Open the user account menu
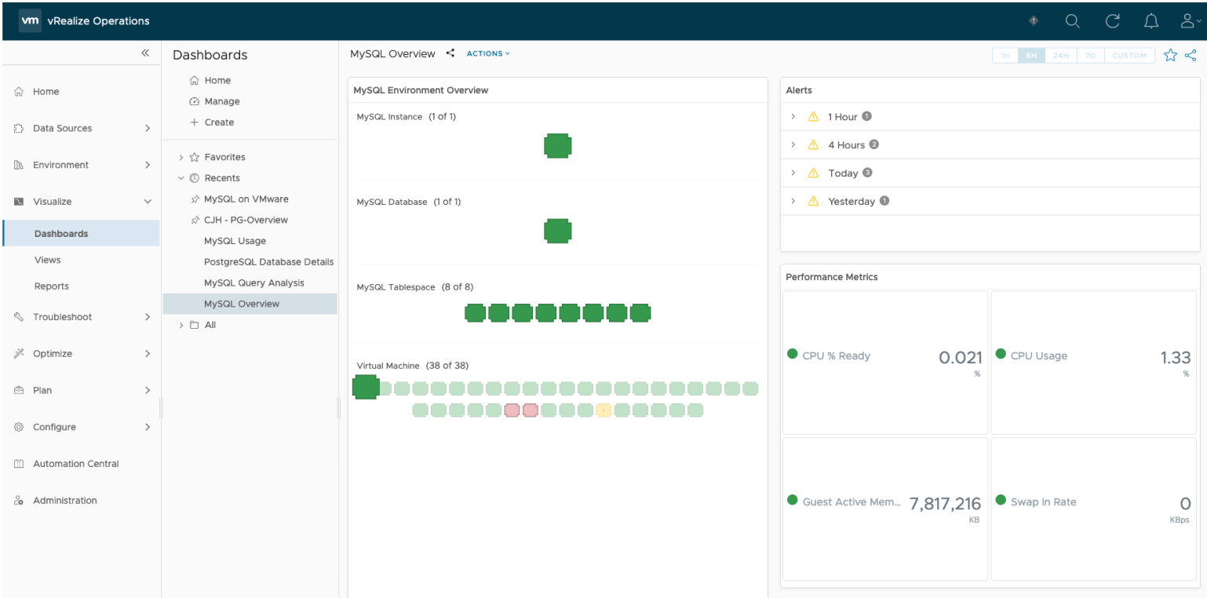The width and height of the screenshot is (1207, 598). tap(1191, 21)
